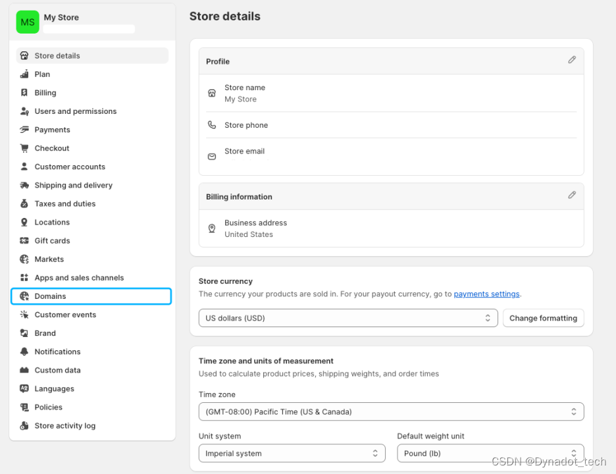
Task: Click the Change formatting button
Action: 543,318
